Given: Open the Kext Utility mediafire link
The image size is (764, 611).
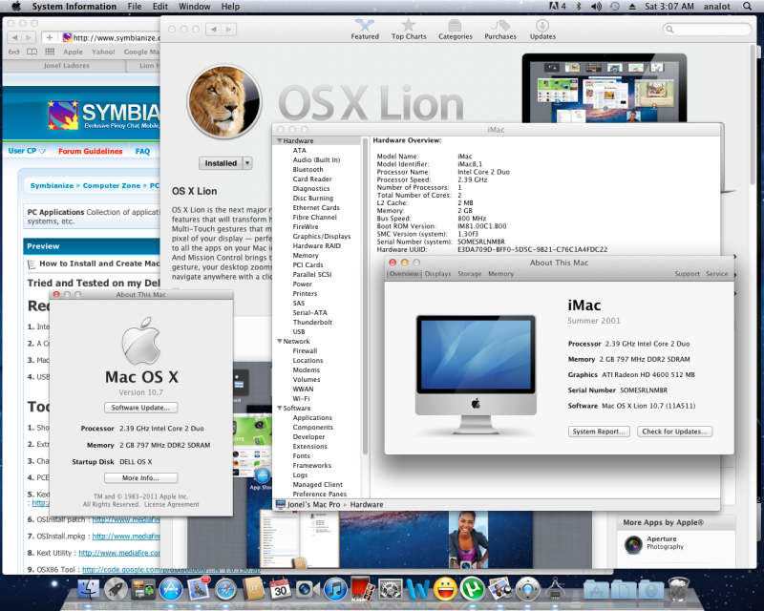Looking at the screenshot, I should coord(119,553).
